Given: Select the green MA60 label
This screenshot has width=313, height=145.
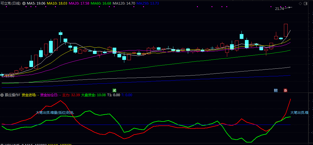Looking at the screenshot, I should pos(101,3).
